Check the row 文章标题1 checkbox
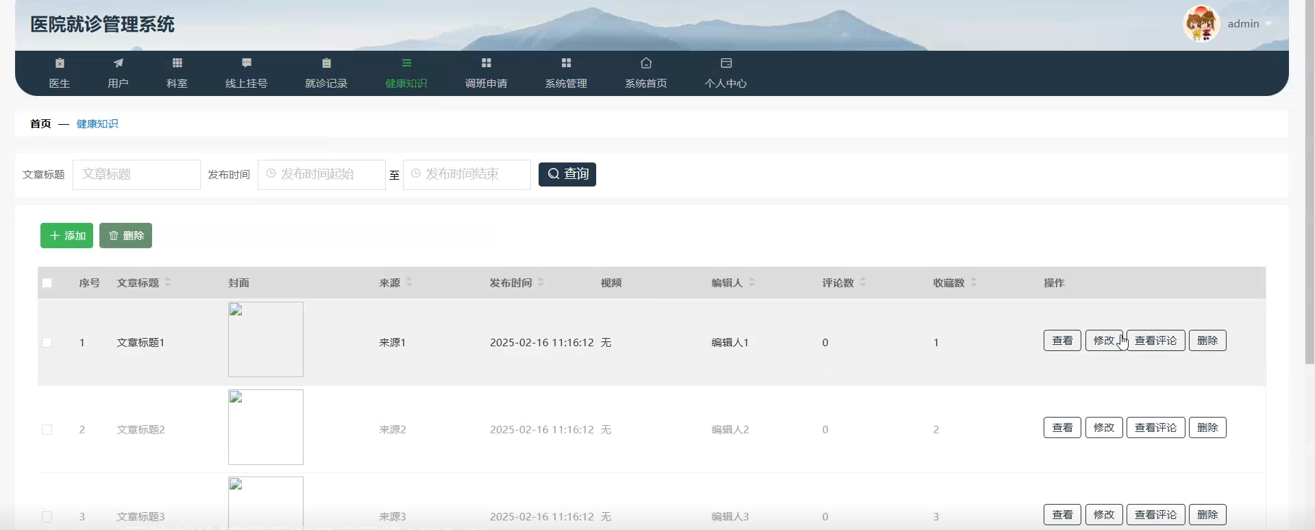1315x530 pixels. pos(47,342)
